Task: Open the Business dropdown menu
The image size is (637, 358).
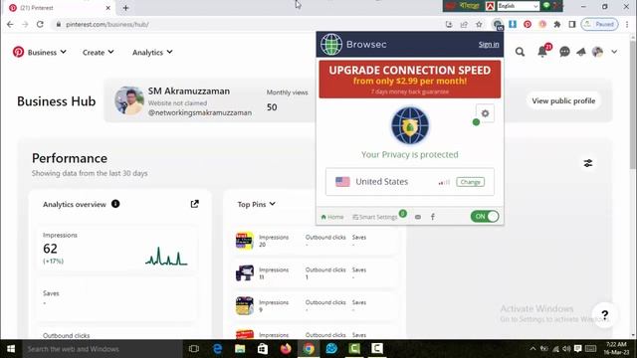Action: click(47, 53)
